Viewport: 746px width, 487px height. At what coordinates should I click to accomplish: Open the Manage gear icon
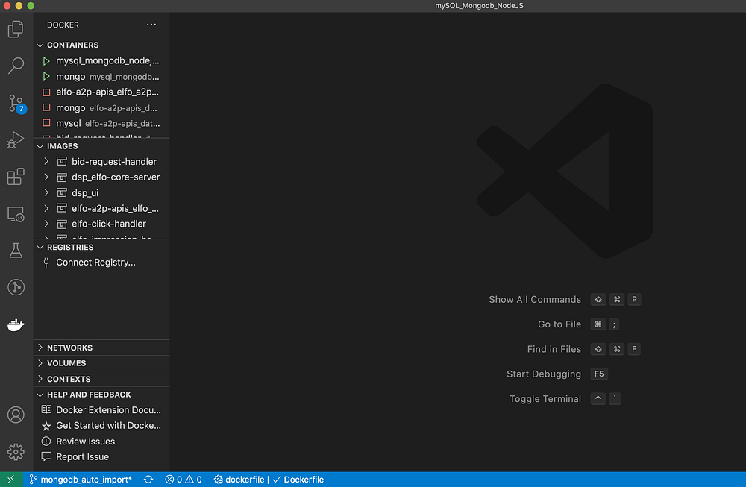16,452
